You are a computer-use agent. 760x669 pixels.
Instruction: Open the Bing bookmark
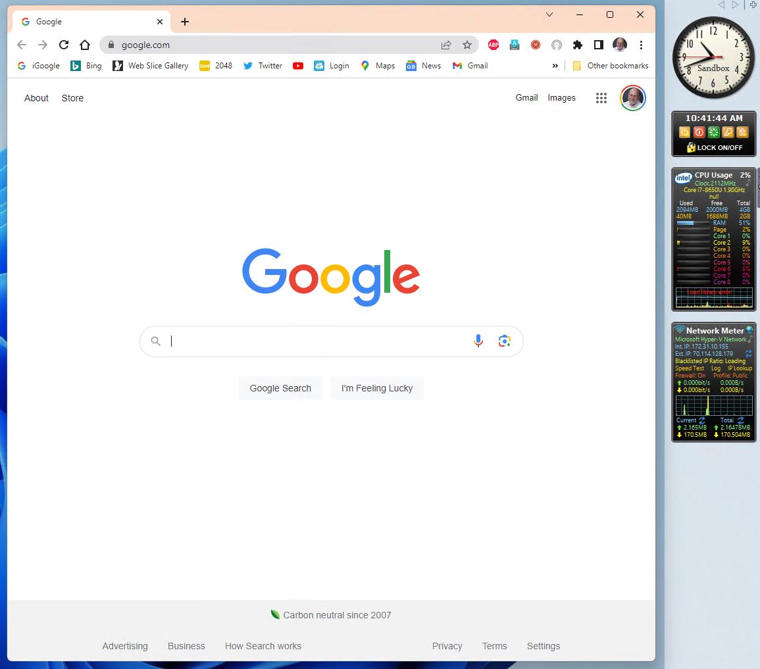86,66
